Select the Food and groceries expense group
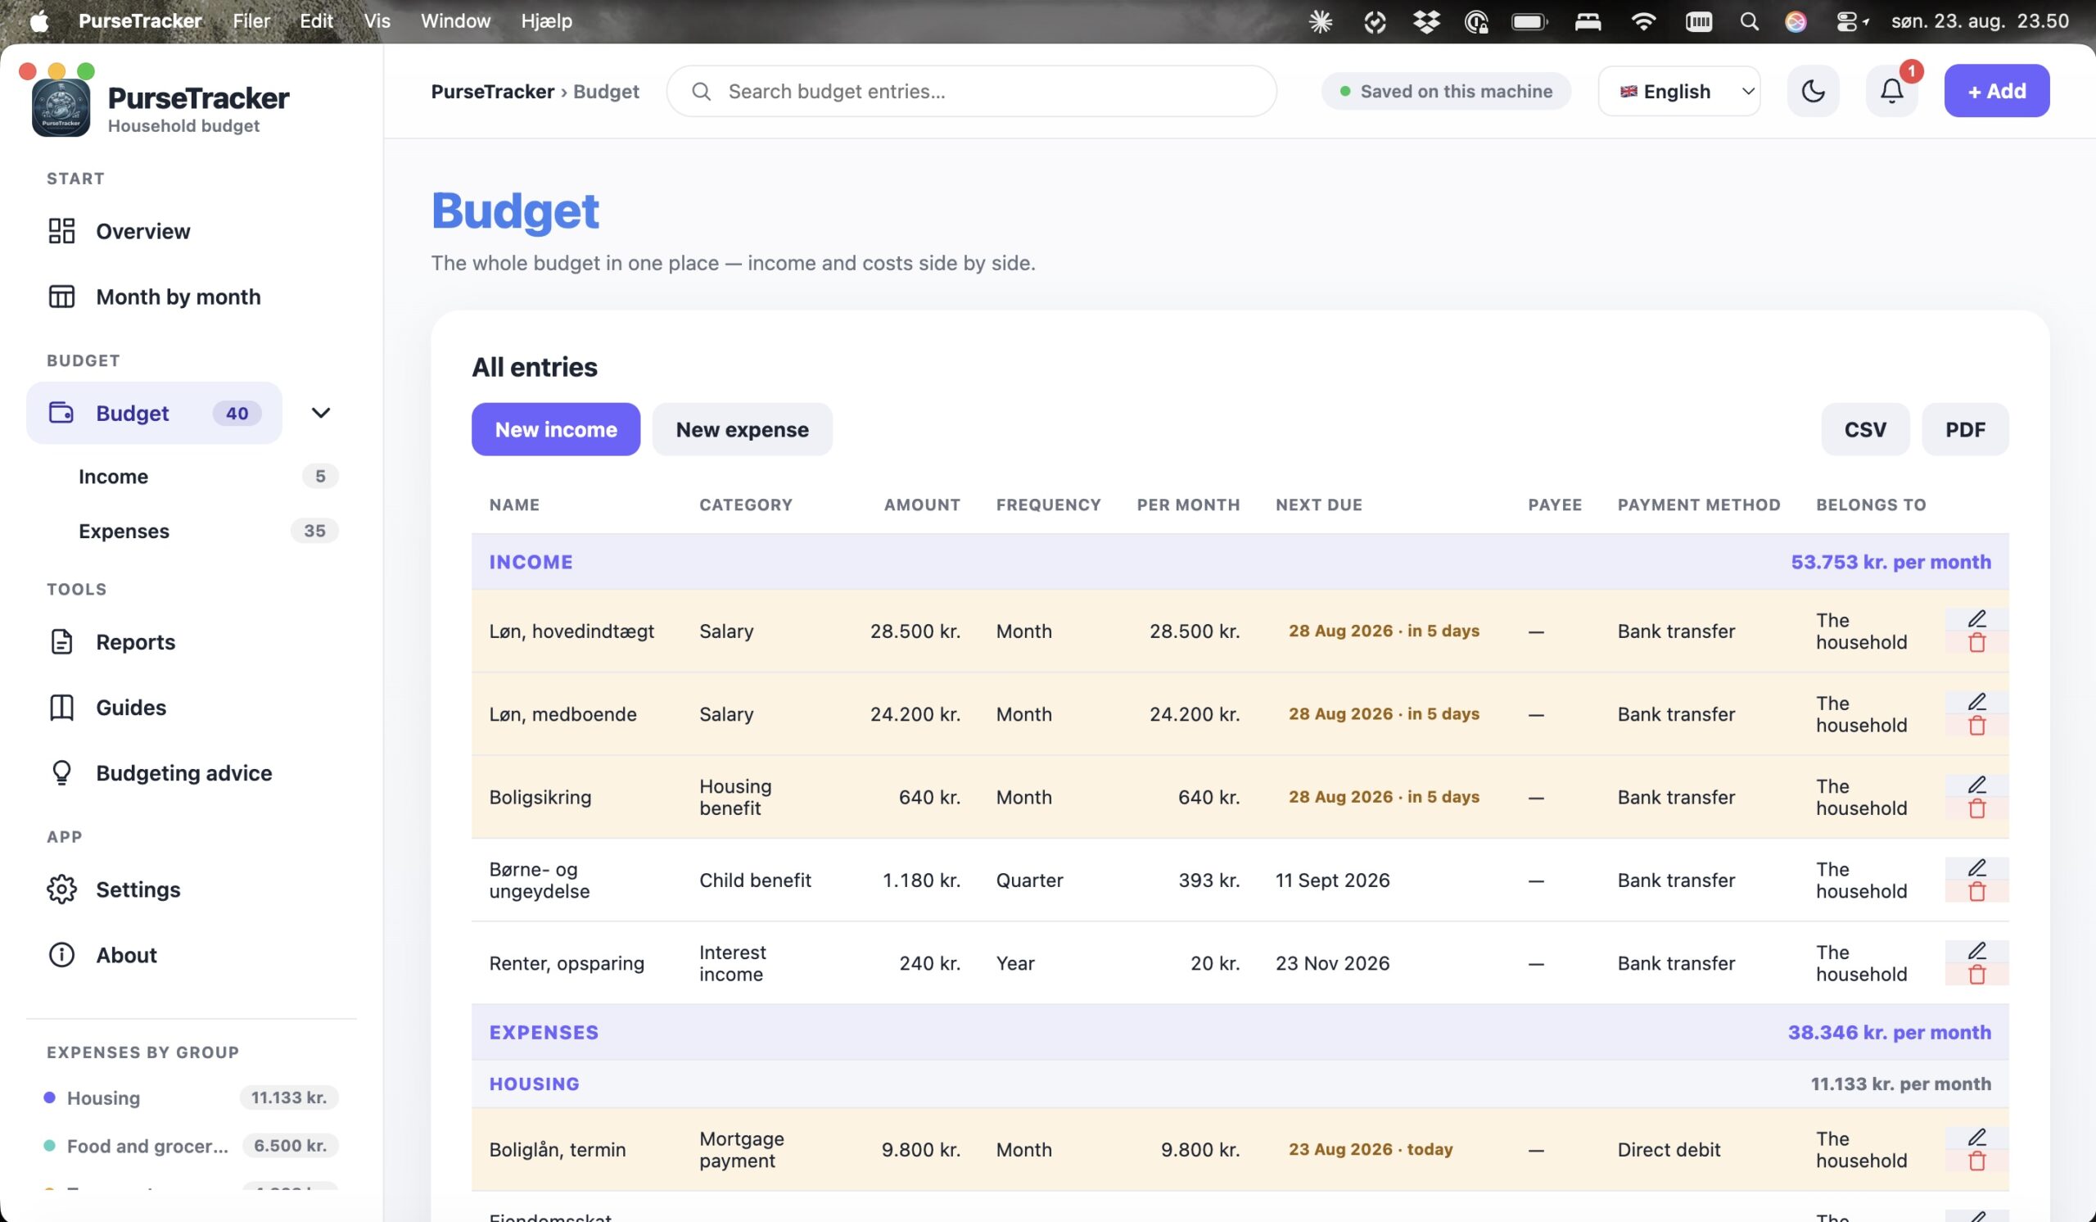 [191, 1147]
